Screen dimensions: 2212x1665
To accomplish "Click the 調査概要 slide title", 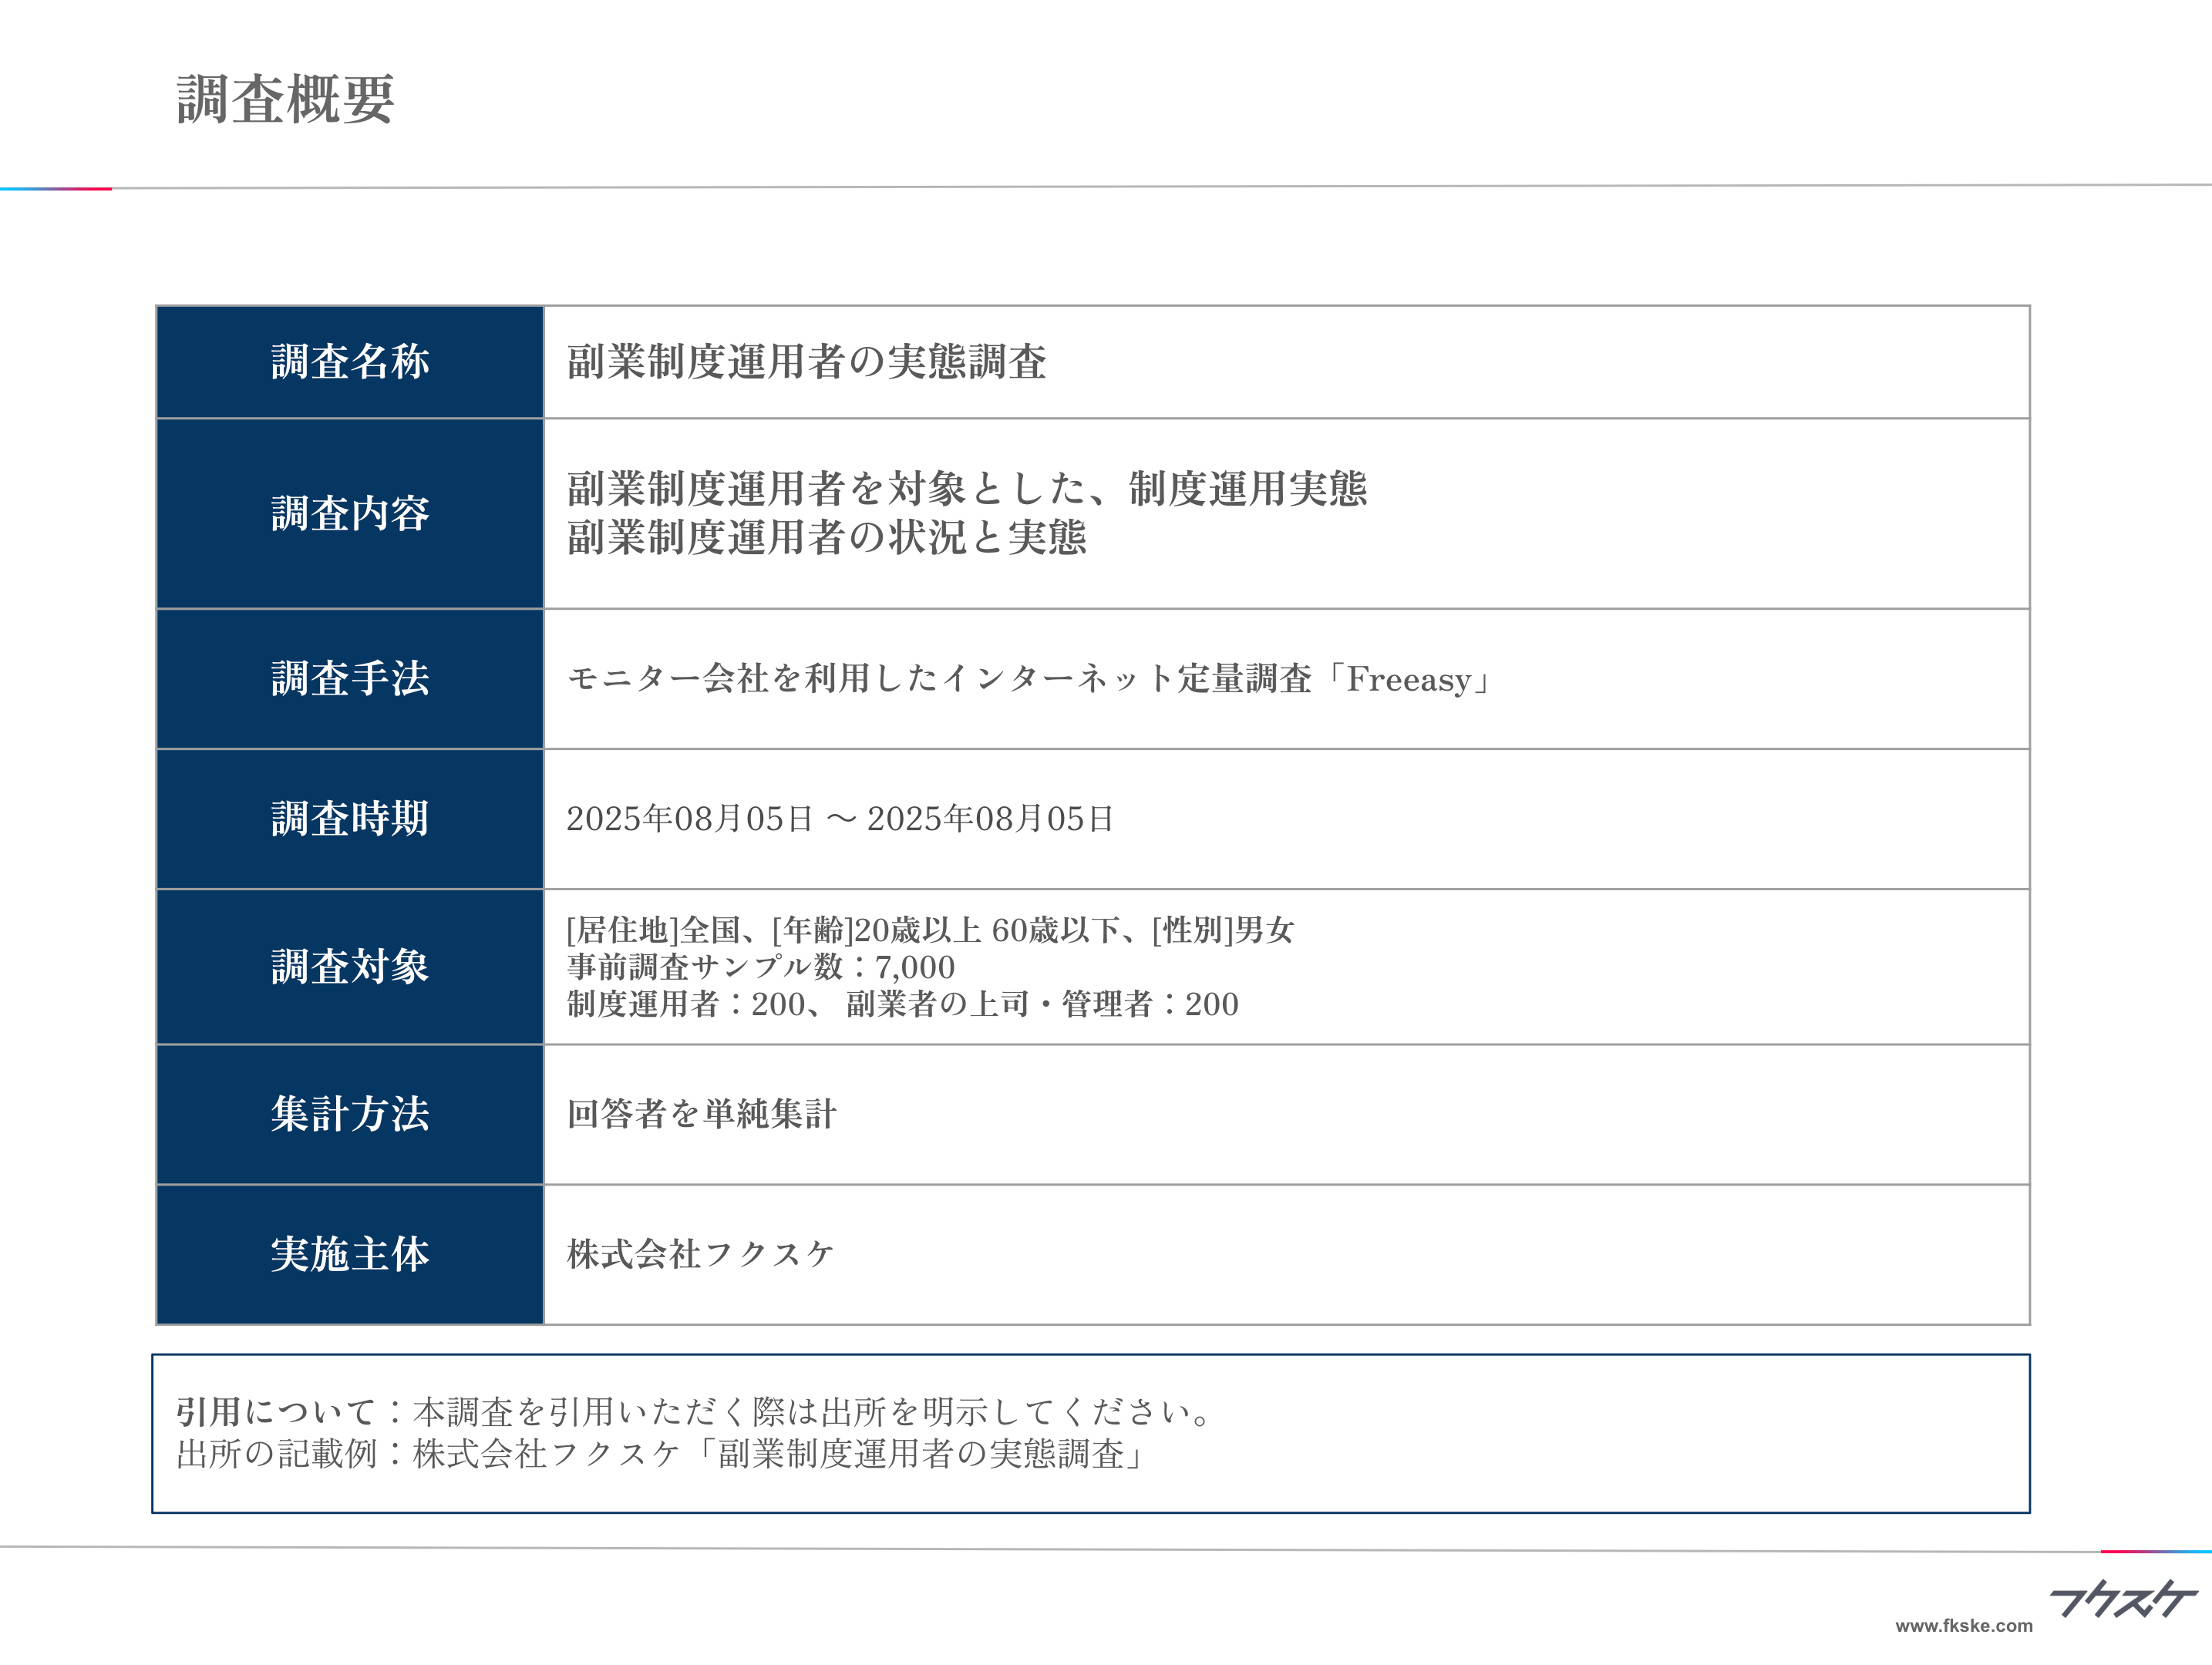I will point(286,100).
